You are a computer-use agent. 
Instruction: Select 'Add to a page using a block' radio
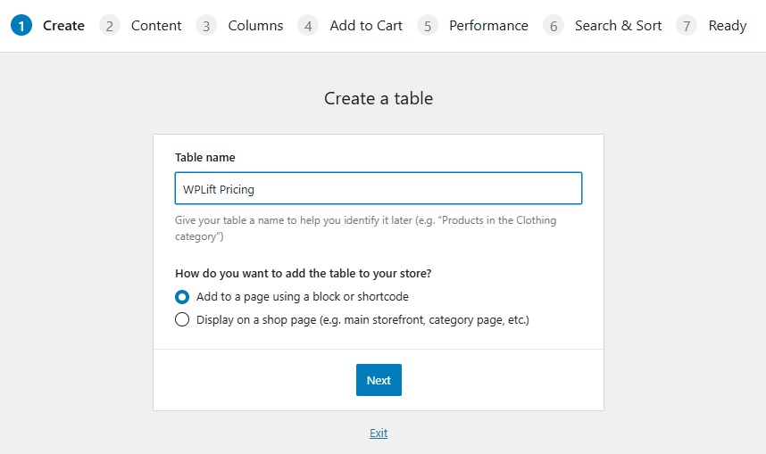[x=182, y=297]
